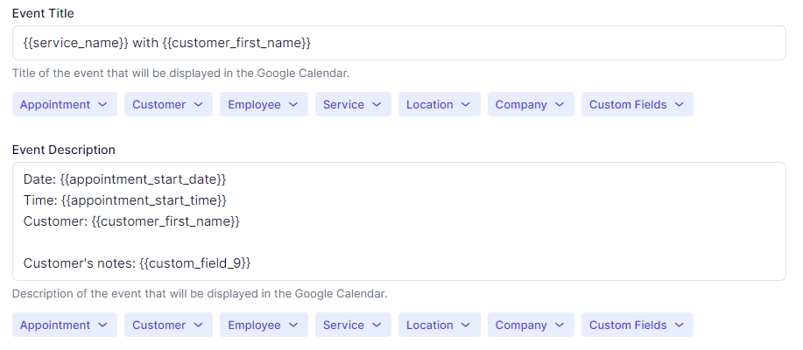Expand Company placeholders under Event Description
This screenshot has height=350, width=803.
coord(531,325)
